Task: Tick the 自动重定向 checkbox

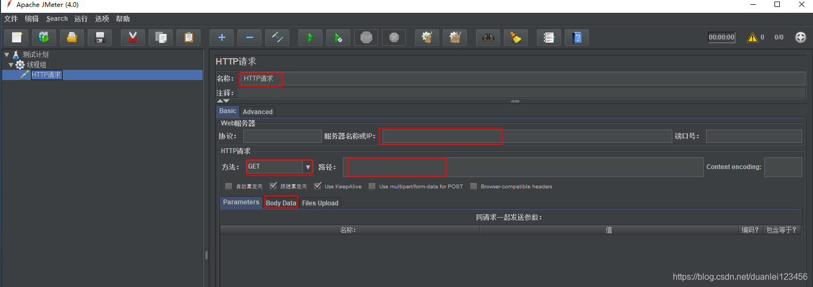Action: 229,186
